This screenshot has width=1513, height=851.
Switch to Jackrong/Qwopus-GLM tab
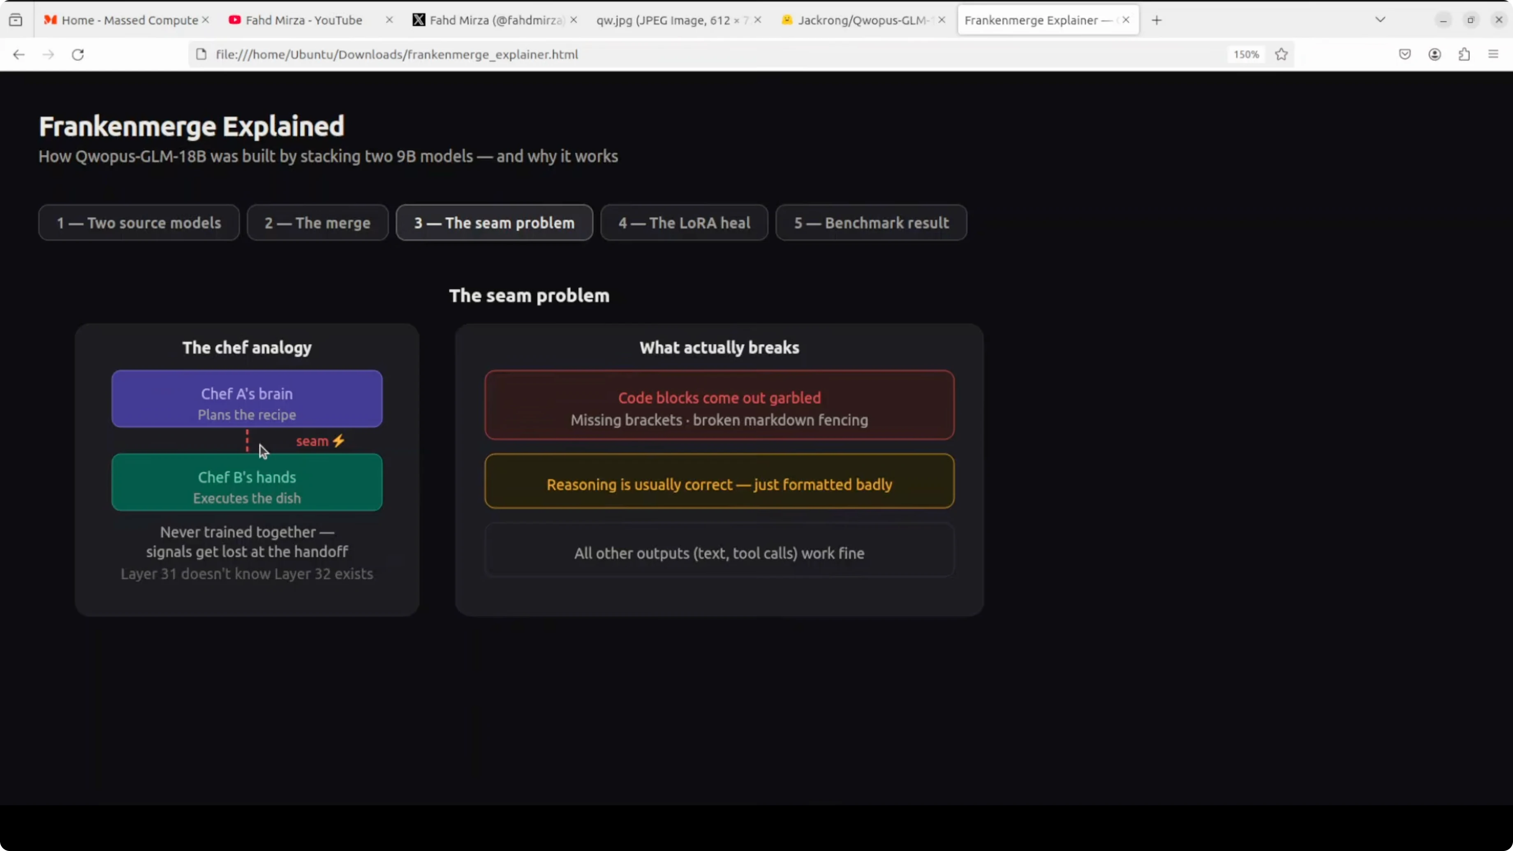(862, 20)
